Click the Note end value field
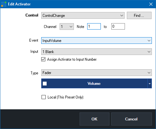The width and height of the screenshot is (156, 129). 118,26
